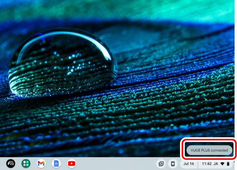Open the Tote holding space icon
237x170 pixels.
161,163
